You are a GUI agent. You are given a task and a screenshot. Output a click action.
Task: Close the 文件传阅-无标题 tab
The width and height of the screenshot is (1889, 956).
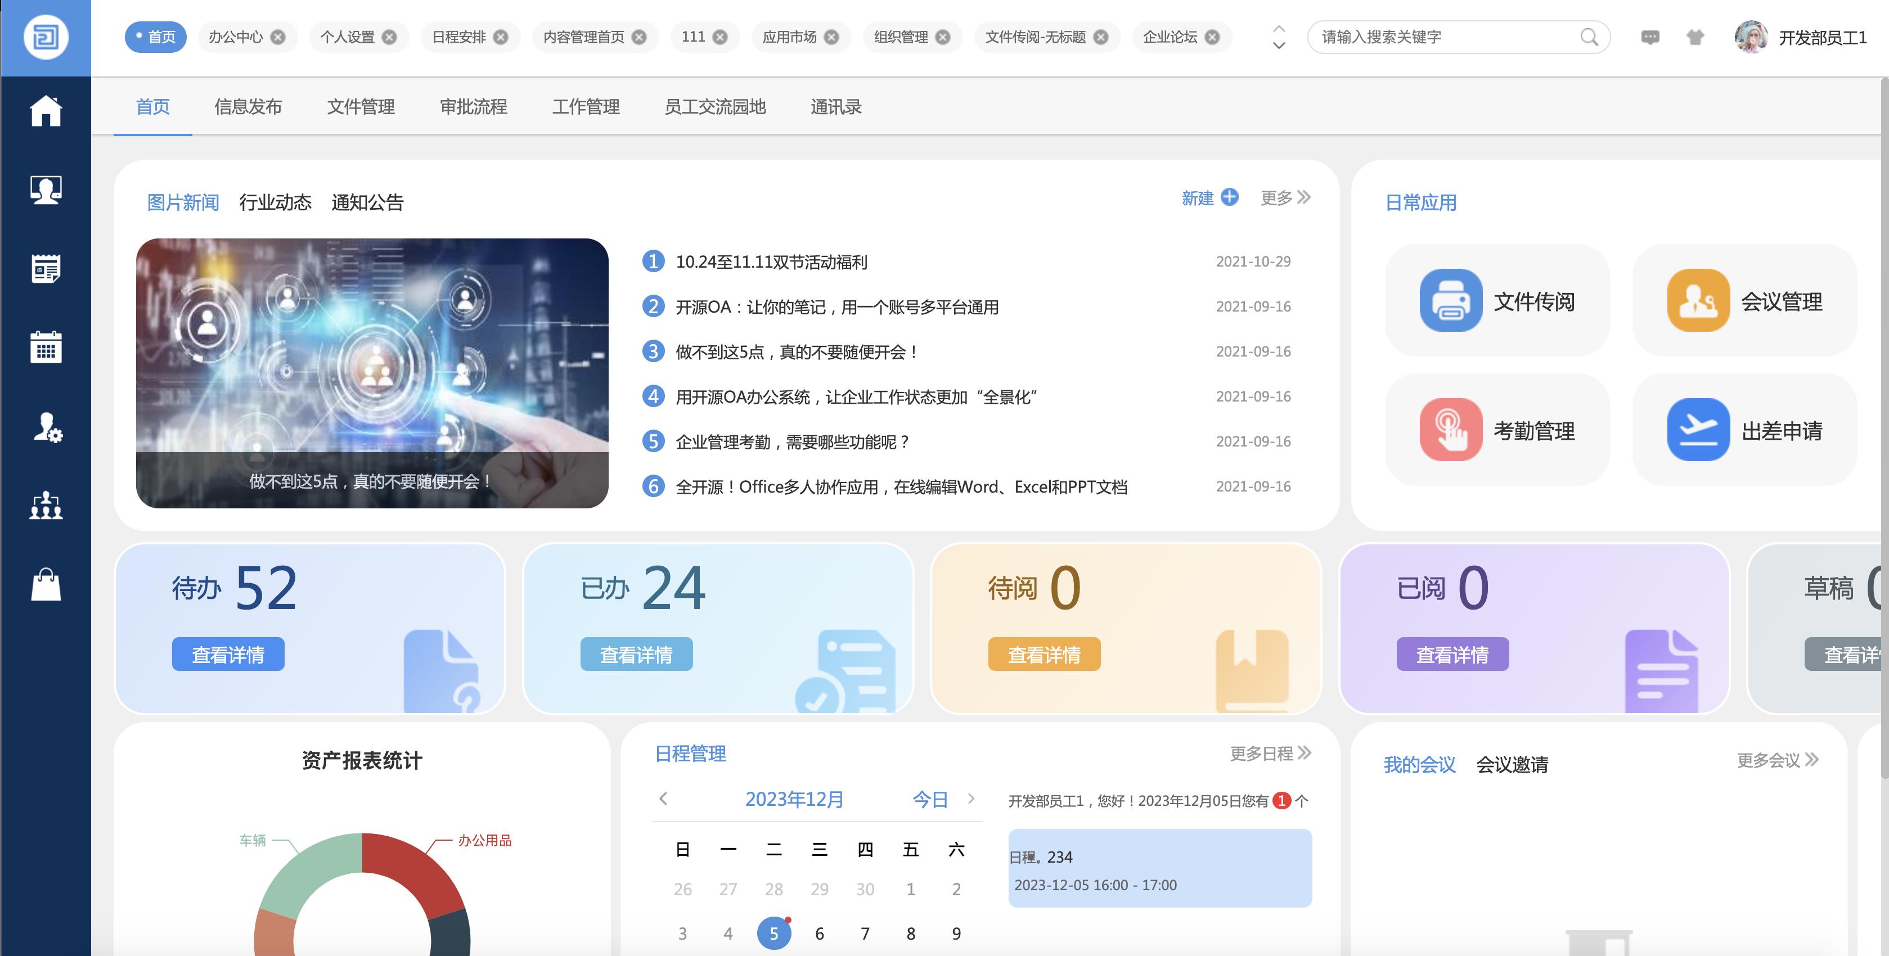pos(1101,37)
